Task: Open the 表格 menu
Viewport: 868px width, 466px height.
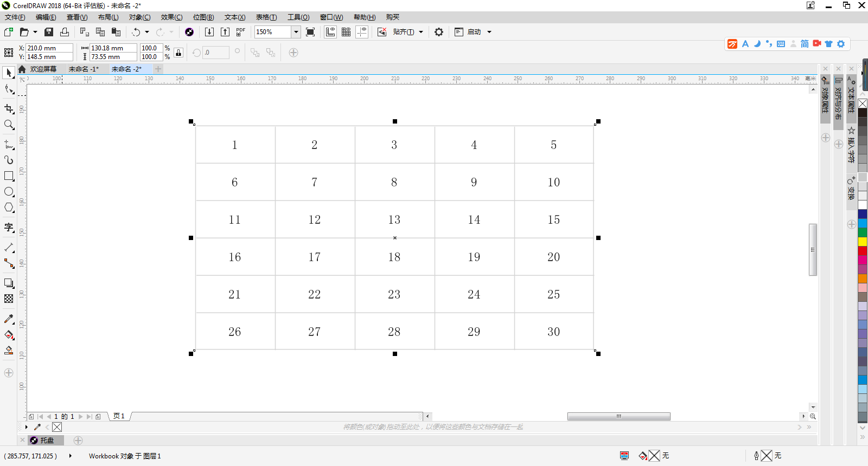Action: pos(266,17)
